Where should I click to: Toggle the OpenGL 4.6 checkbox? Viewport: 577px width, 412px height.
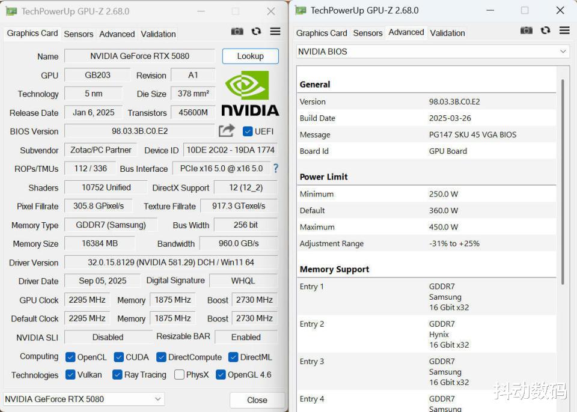click(221, 375)
